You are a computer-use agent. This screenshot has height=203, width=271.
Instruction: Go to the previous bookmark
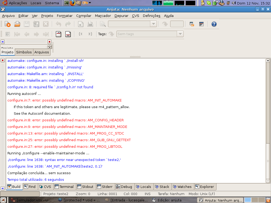(x=27, y=34)
